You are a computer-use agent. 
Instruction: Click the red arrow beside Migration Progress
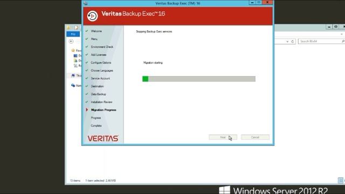point(87,110)
